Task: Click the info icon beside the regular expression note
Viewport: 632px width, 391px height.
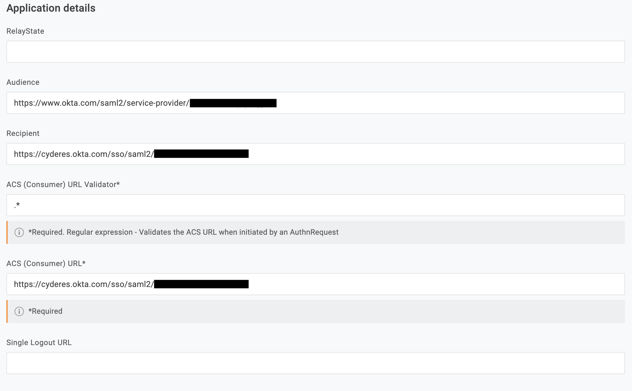Action: click(19, 232)
